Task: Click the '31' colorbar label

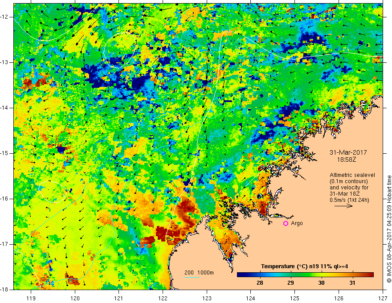Action: click(352, 283)
